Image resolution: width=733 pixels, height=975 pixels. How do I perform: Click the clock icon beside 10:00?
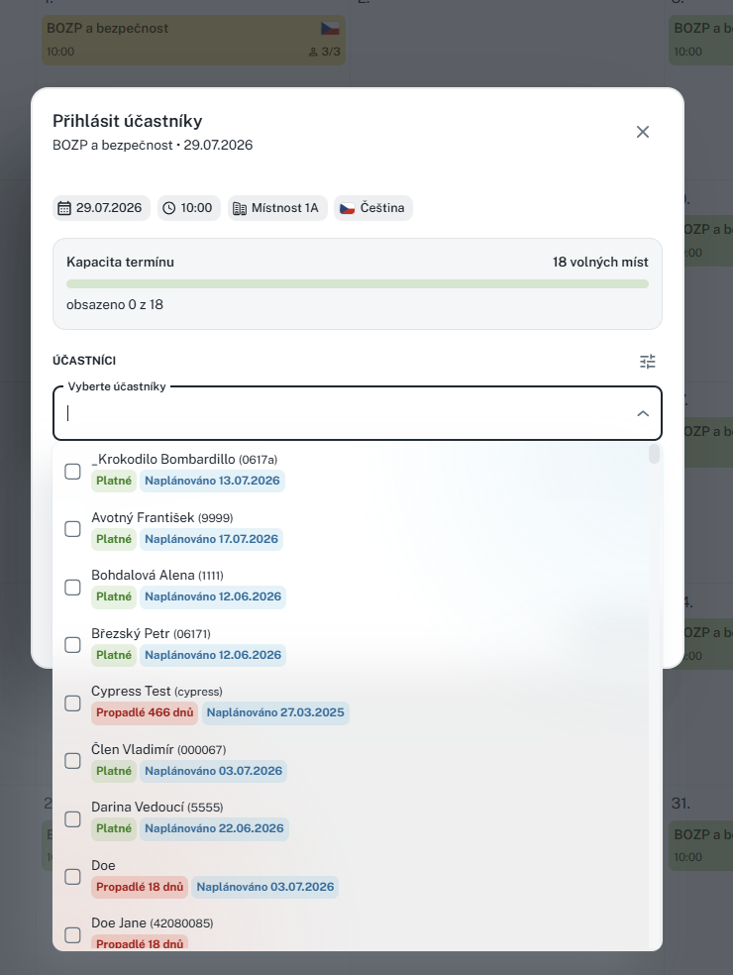(x=169, y=208)
